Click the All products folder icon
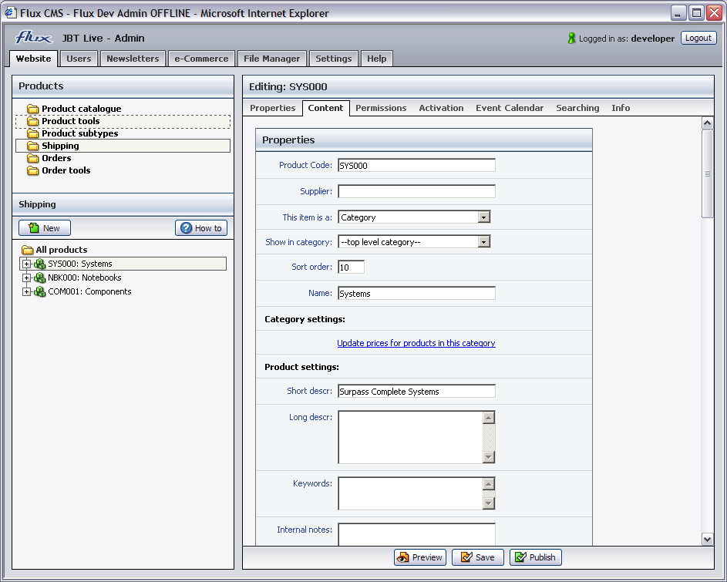 (x=27, y=250)
